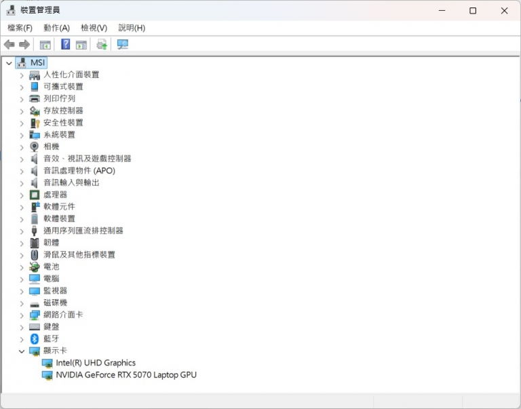This screenshot has width=521, height=409.
Task: Select the 軟體裝置 tree label
Action: (x=59, y=218)
